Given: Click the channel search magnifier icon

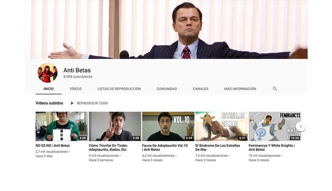Looking at the screenshot, I should 274,89.
